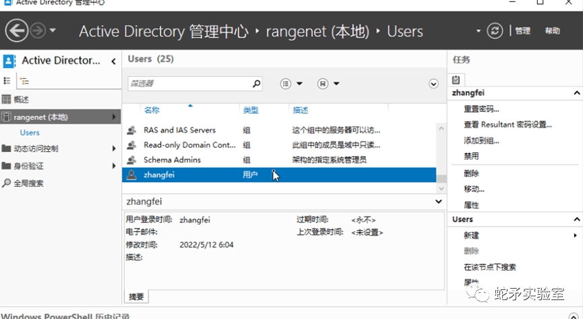Click the saved queries disk icon
Image resolution: width=583 pixels, height=319 pixels.
coord(323,84)
